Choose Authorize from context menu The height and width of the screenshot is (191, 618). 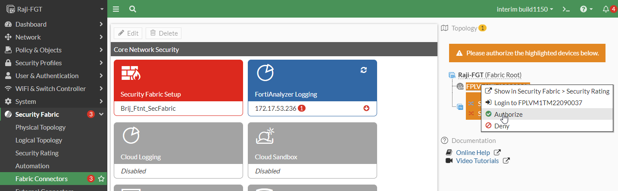(x=547, y=114)
